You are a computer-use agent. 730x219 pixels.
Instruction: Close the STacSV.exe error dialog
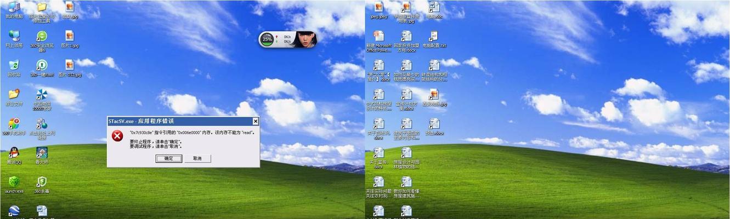coord(255,121)
